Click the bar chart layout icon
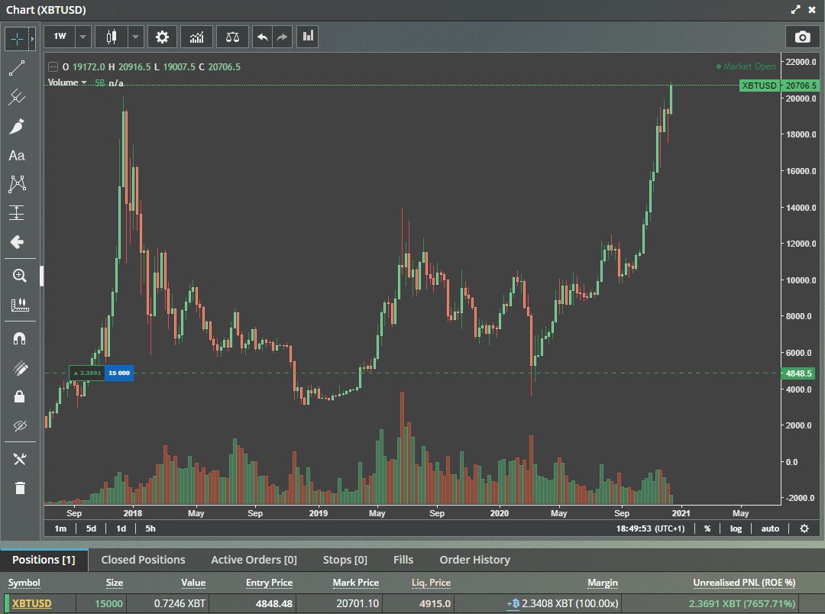 308,37
